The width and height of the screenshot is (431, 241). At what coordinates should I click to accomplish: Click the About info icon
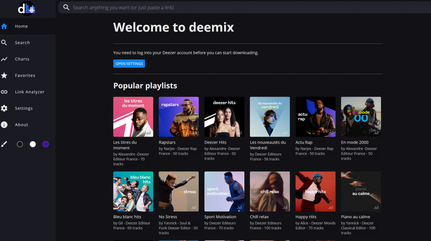pyautogui.click(x=4, y=125)
